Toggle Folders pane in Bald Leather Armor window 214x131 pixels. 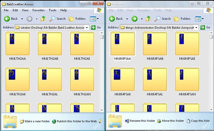click(77, 19)
